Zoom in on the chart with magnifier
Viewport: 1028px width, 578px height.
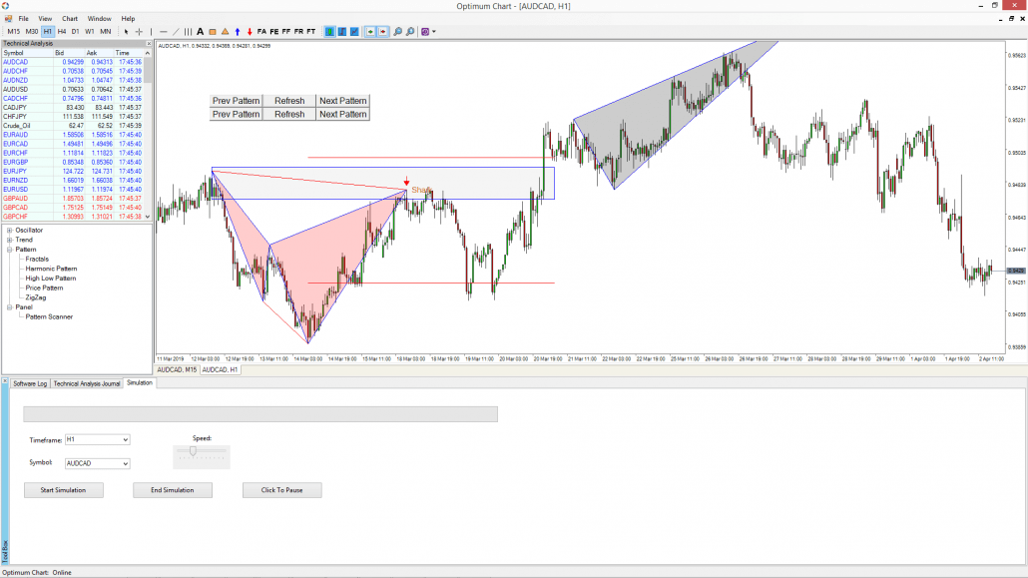click(398, 31)
